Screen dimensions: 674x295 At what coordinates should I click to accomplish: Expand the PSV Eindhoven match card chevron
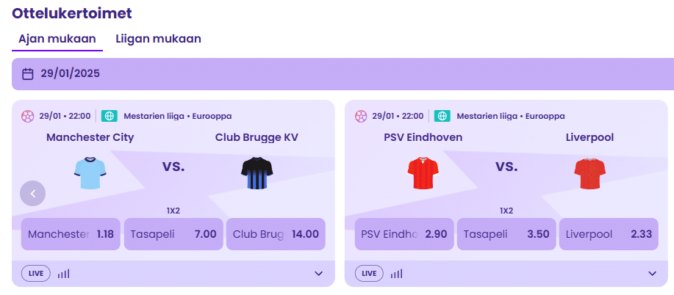click(652, 274)
